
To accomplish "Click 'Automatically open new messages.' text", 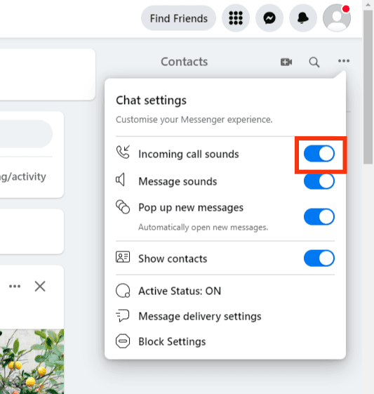I will (203, 227).
